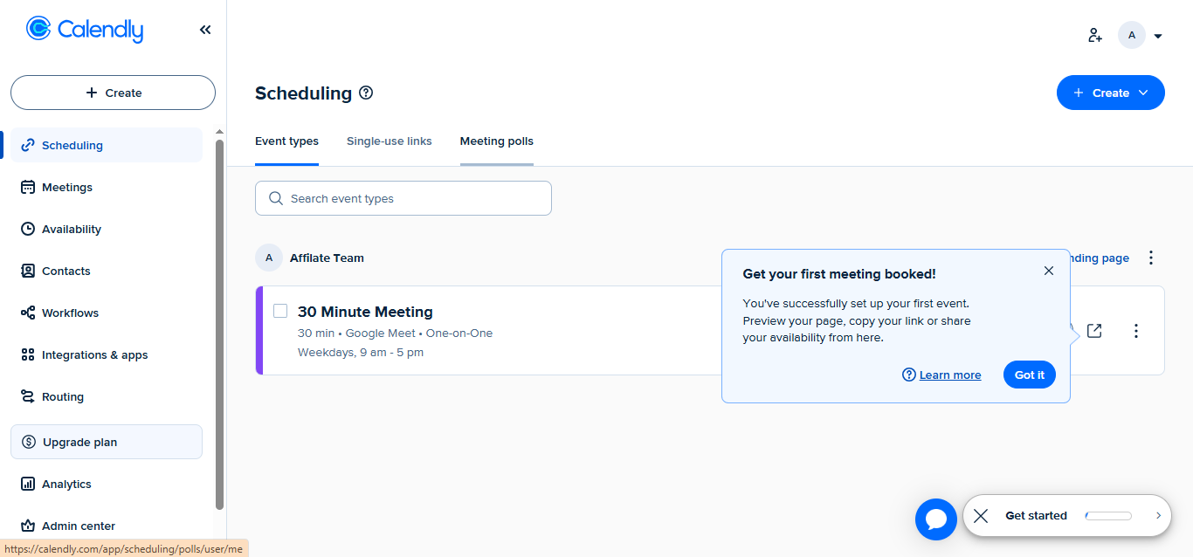This screenshot has width=1193, height=557.
Task: Open Affilate Team options menu
Action: (1151, 258)
